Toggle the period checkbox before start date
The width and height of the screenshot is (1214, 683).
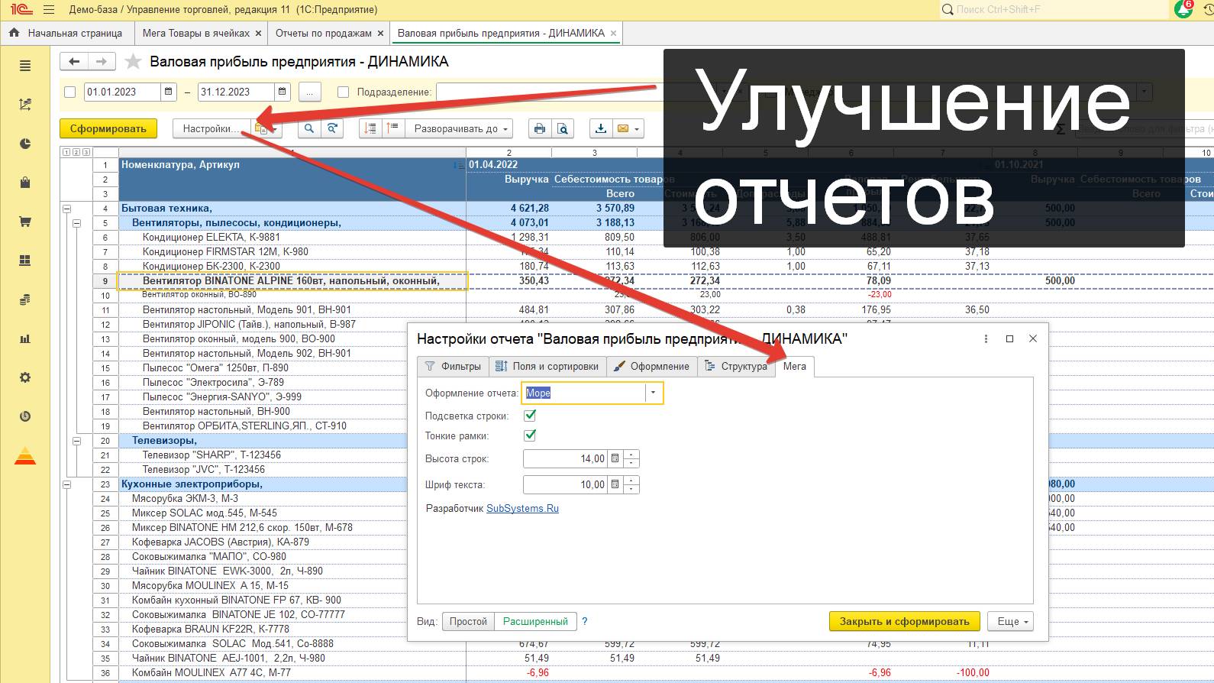[x=70, y=92]
